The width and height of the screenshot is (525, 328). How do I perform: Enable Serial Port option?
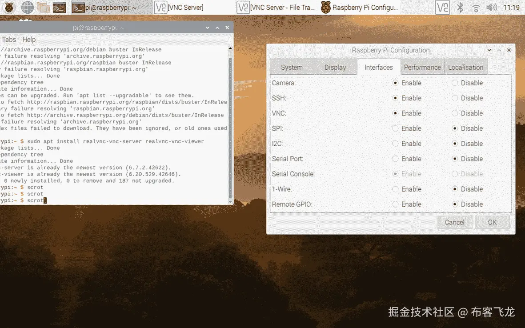[396, 159]
